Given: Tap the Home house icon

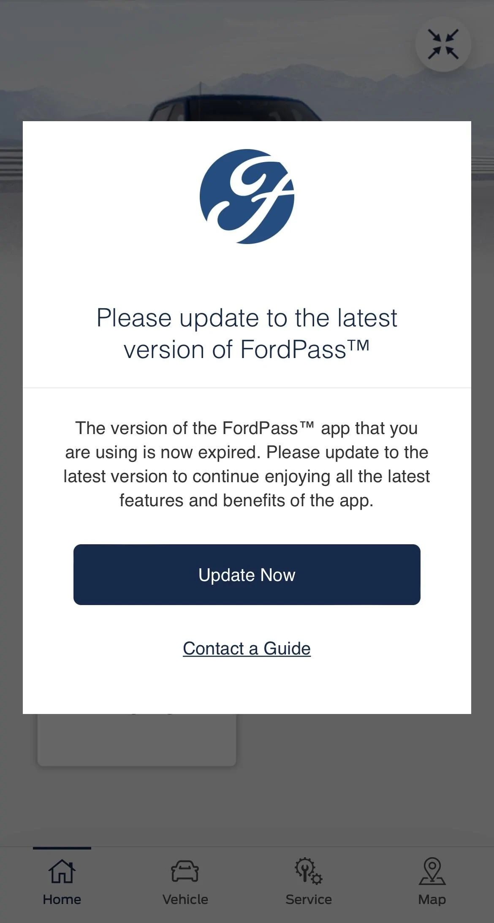Looking at the screenshot, I should tap(62, 871).
